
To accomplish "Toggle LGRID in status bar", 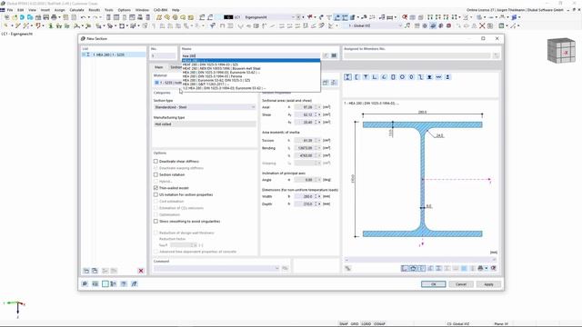I will [x=366, y=324].
